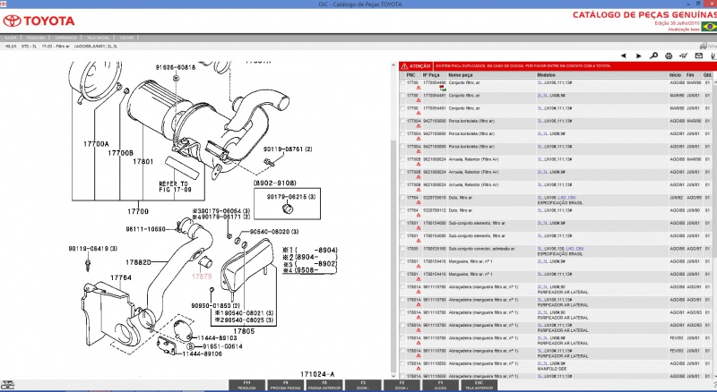Sort by the Início column header

(x=676, y=75)
